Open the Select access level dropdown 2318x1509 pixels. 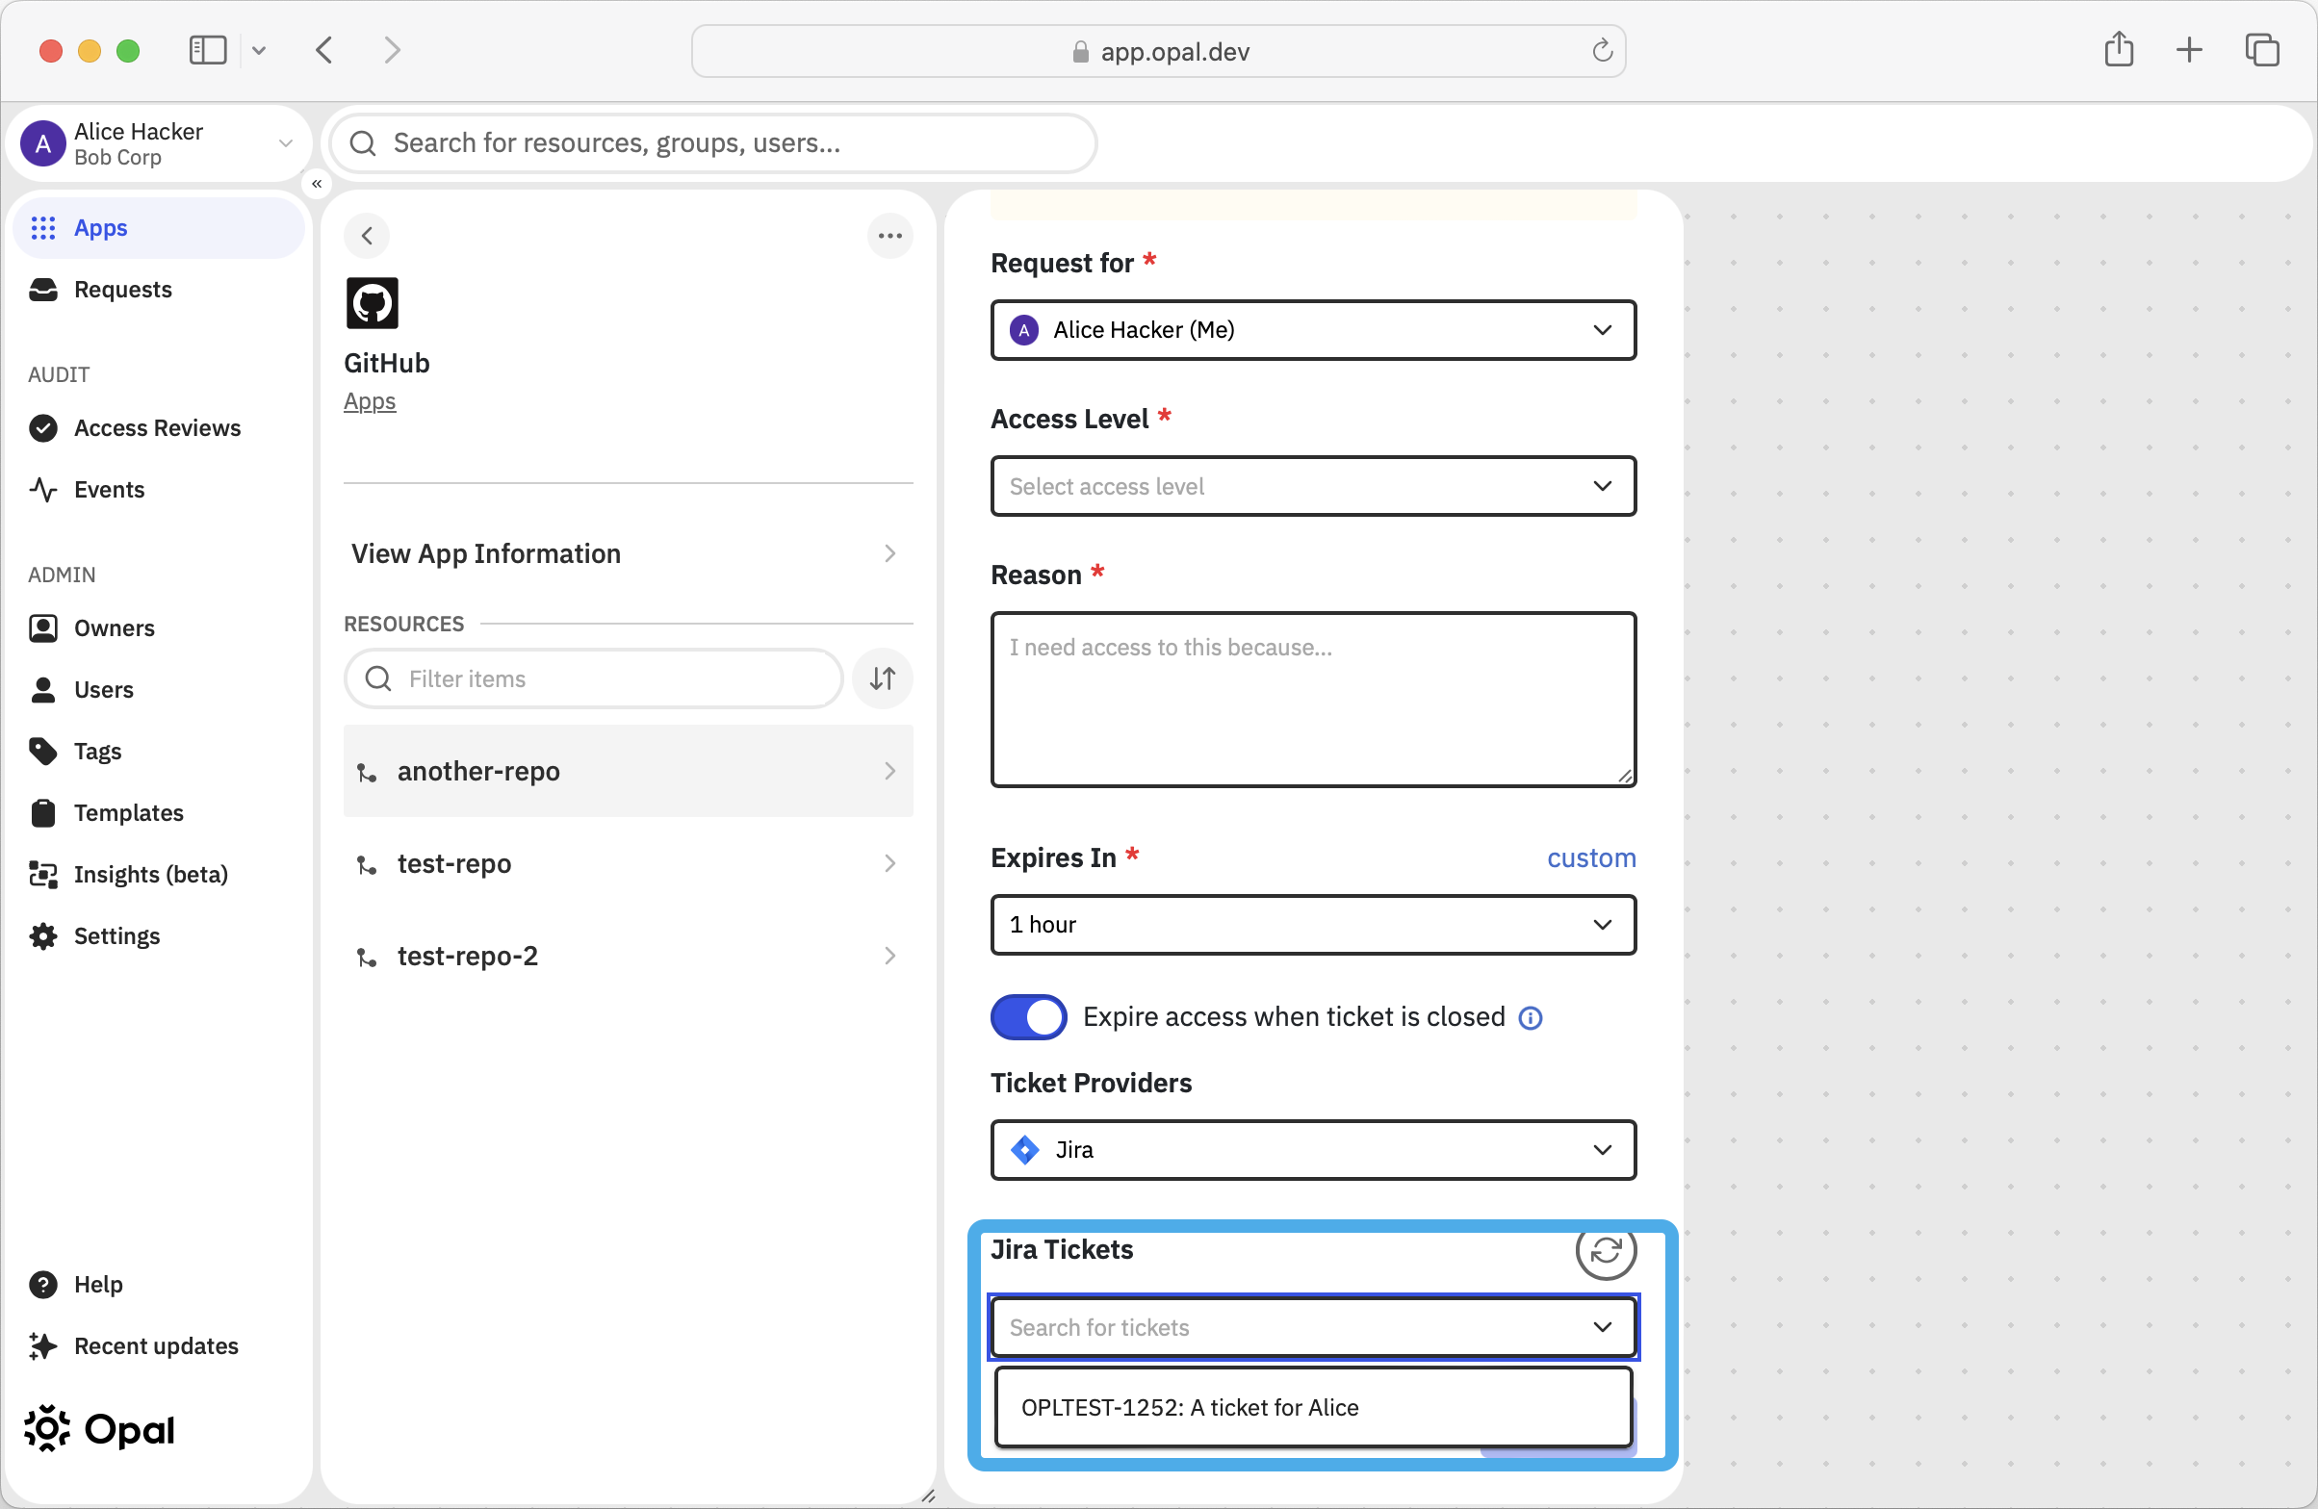coord(1313,486)
